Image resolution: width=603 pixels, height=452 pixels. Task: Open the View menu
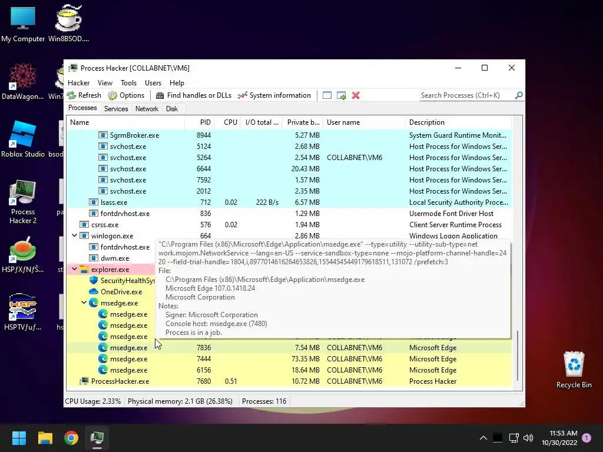[x=105, y=82]
